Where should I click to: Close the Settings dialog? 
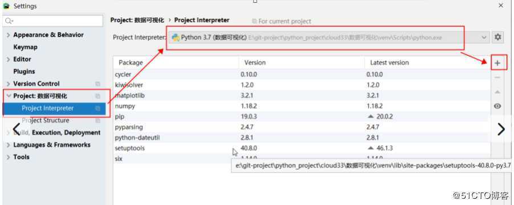click(x=500, y=6)
